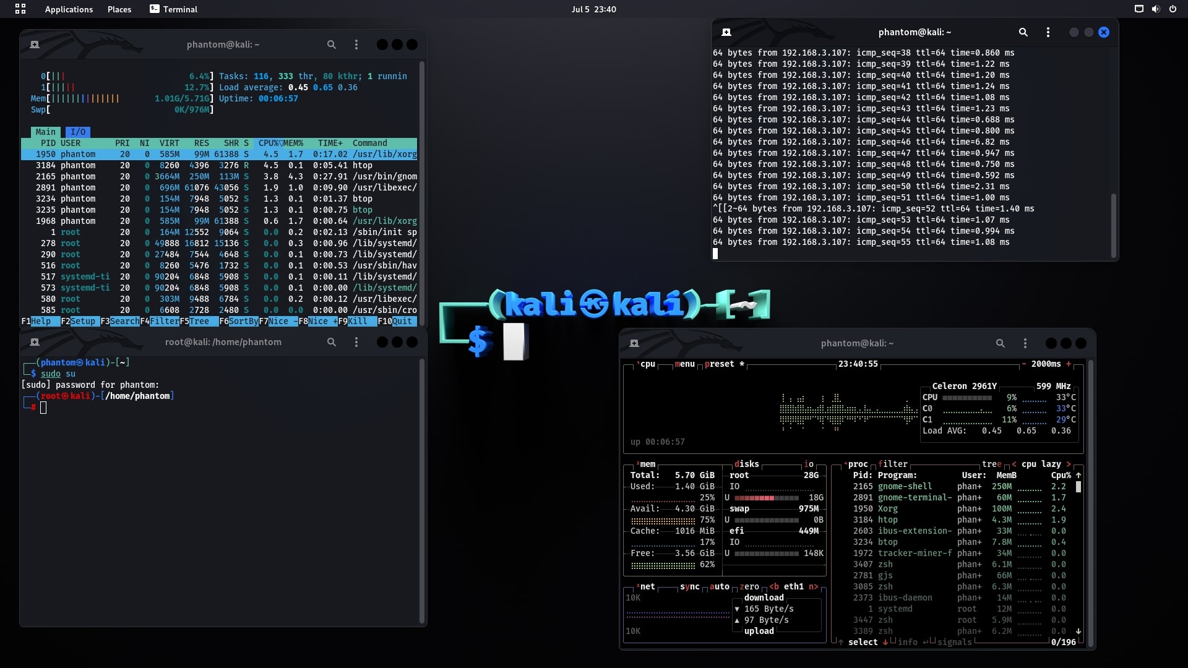Open the Terminal app menu in top bar
The height and width of the screenshot is (668, 1188).
point(173,9)
